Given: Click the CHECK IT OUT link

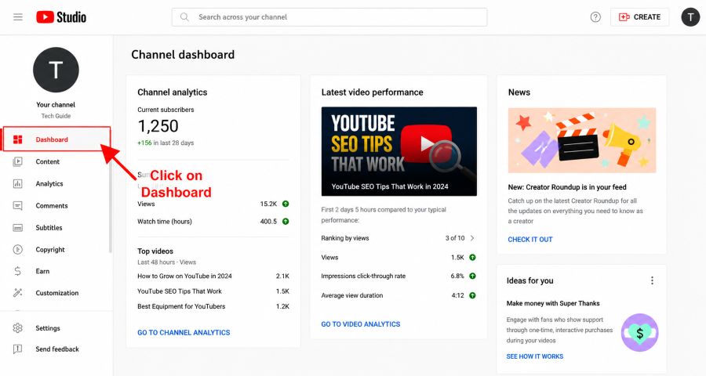Looking at the screenshot, I should click(x=530, y=239).
